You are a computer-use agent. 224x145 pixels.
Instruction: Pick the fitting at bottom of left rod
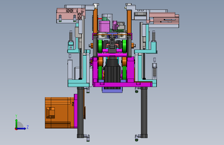(87, 138)
